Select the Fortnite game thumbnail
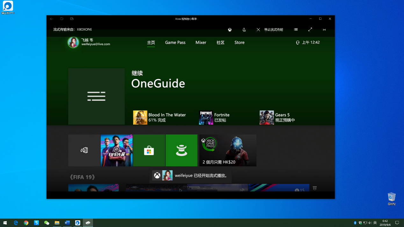 [206, 118]
